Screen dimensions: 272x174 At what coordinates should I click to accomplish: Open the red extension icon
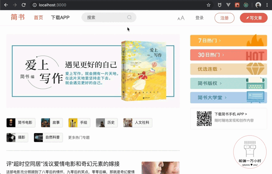click(x=237, y=5)
